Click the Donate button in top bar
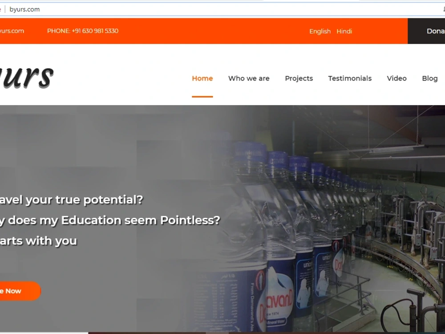445x334 pixels. pyautogui.click(x=426, y=31)
